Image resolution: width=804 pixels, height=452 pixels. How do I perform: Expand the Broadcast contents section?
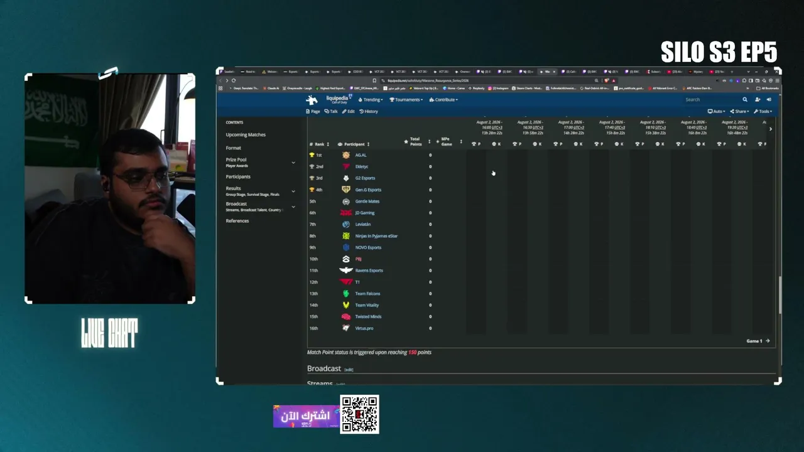(x=293, y=207)
